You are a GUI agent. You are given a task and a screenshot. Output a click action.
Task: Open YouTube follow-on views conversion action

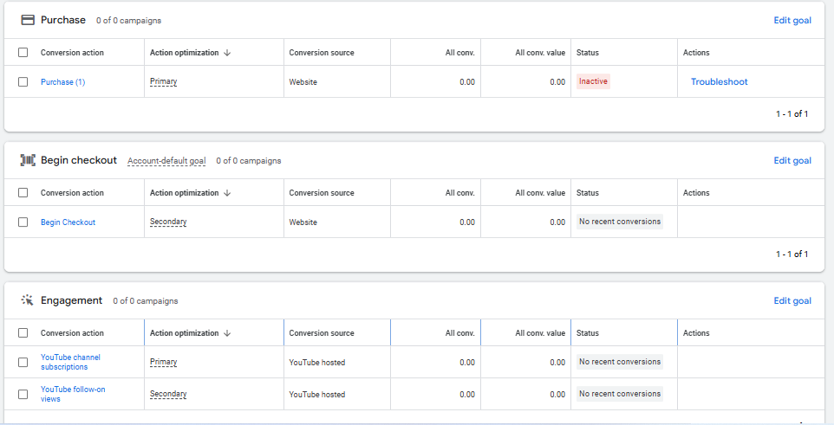click(73, 394)
